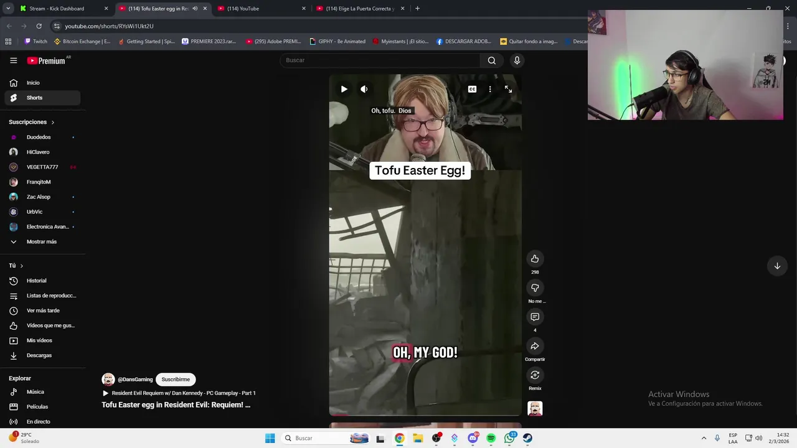Screen dimensions: 797x448
Task: Open the Short's three-dot options menu
Action: tap(490, 89)
